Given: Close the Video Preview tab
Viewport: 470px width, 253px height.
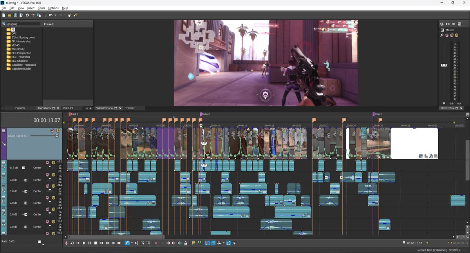Looking at the screenshot, I should [x=121, y=108].
